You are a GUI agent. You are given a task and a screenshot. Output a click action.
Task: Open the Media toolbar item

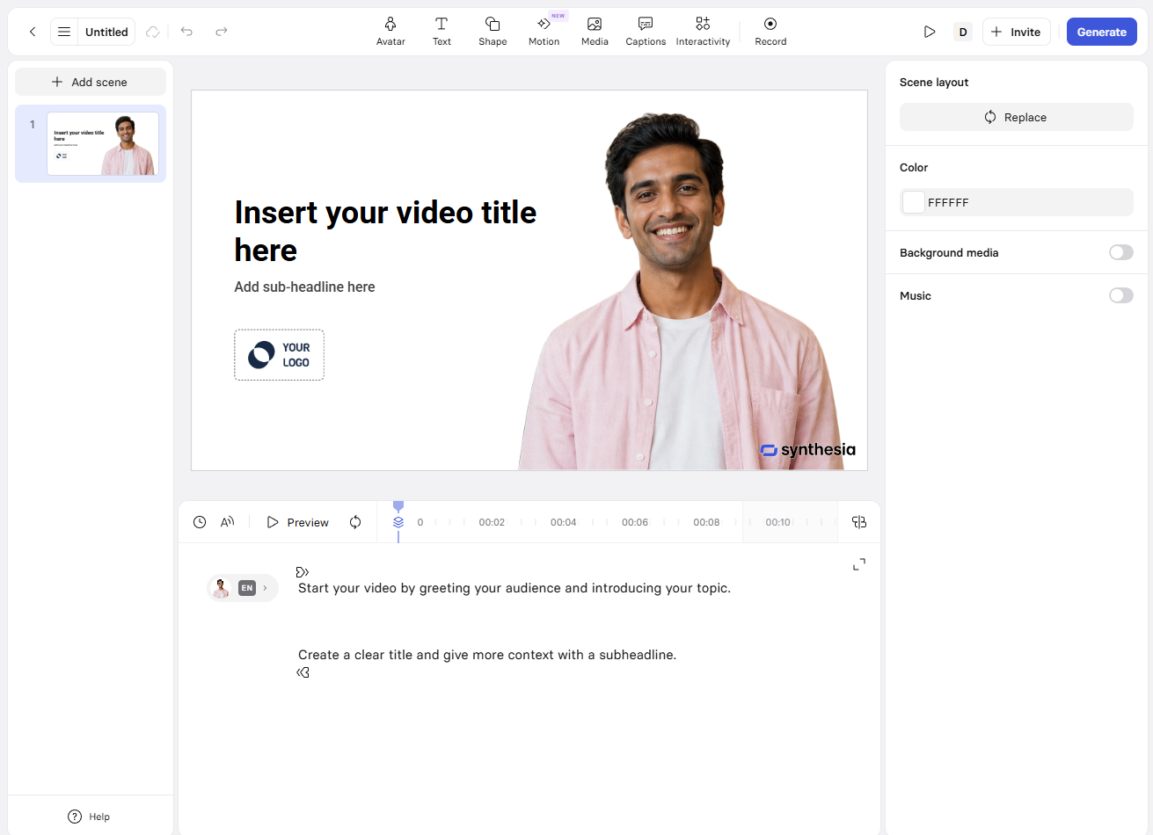click(595, 32)
